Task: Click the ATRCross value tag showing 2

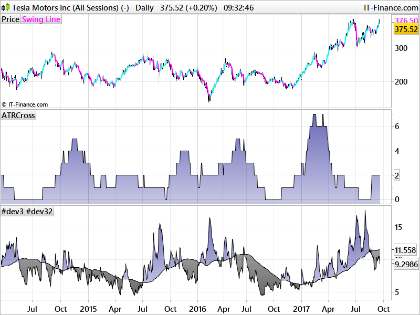Action: (x=397, y=176)
